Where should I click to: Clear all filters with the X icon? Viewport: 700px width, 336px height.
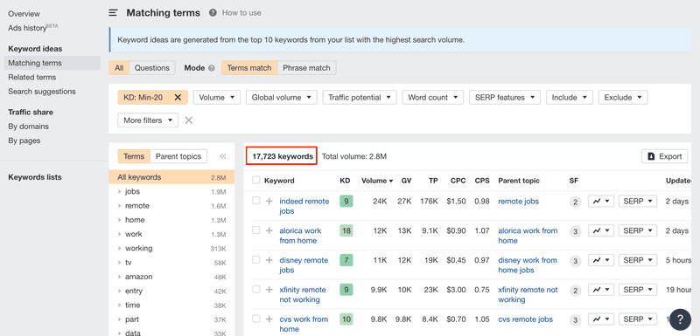click(189, 120)
